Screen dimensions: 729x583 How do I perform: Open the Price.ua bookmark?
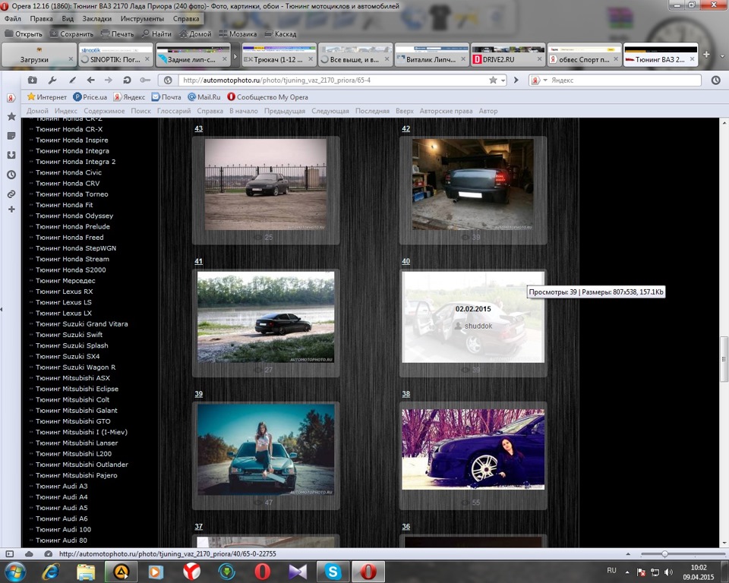(x=90, y=96)
